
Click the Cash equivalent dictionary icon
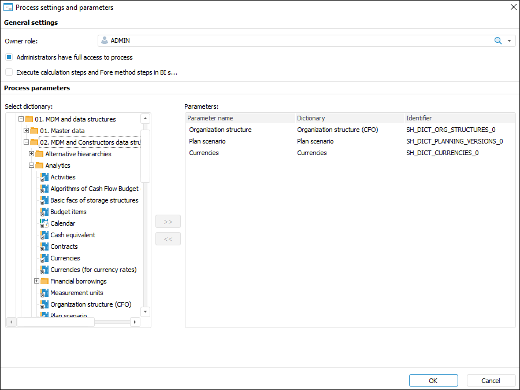[44, 235]
